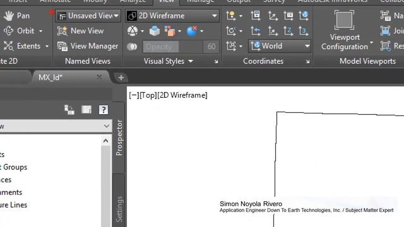Open the Coordinates panel dialog launcher arrow

click(x=307, y=62)
